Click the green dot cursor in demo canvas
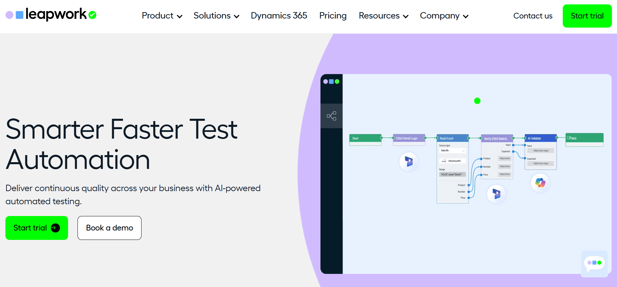This screenshot has width=617, height=287. (477, 101)
